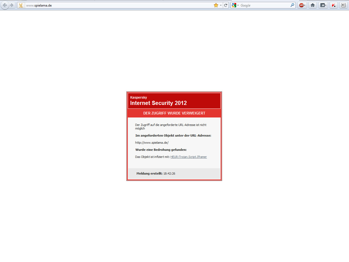Screen dimensions: 349x262
Task: Click the 'DER ZUGRIFF WURDE VERWEIGERT' banner
Action: [174, 113]
